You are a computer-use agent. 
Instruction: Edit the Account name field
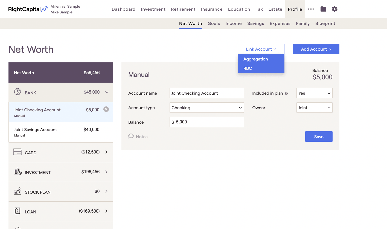pyautogui.click(x=207, y=93)
